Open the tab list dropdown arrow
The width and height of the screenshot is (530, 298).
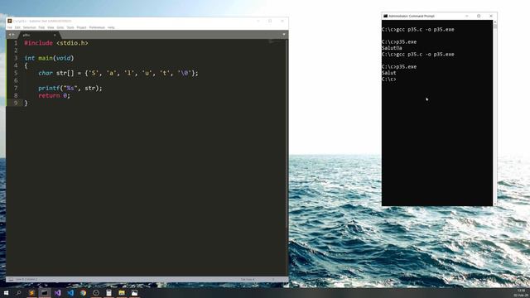coord(284,35)
